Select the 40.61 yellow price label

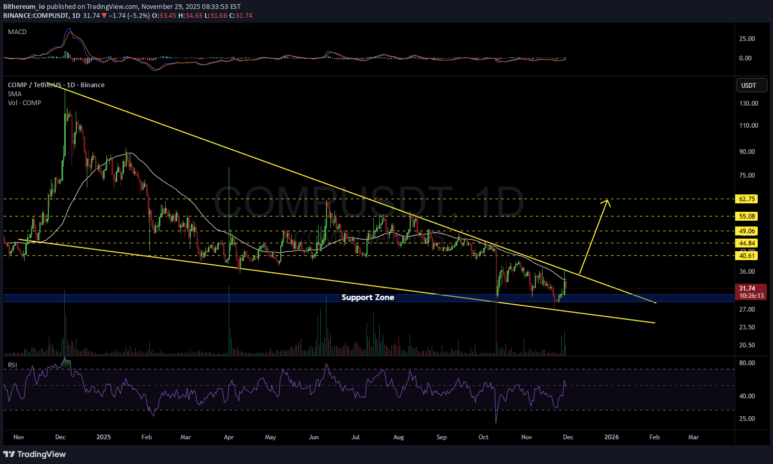[747, 256]
